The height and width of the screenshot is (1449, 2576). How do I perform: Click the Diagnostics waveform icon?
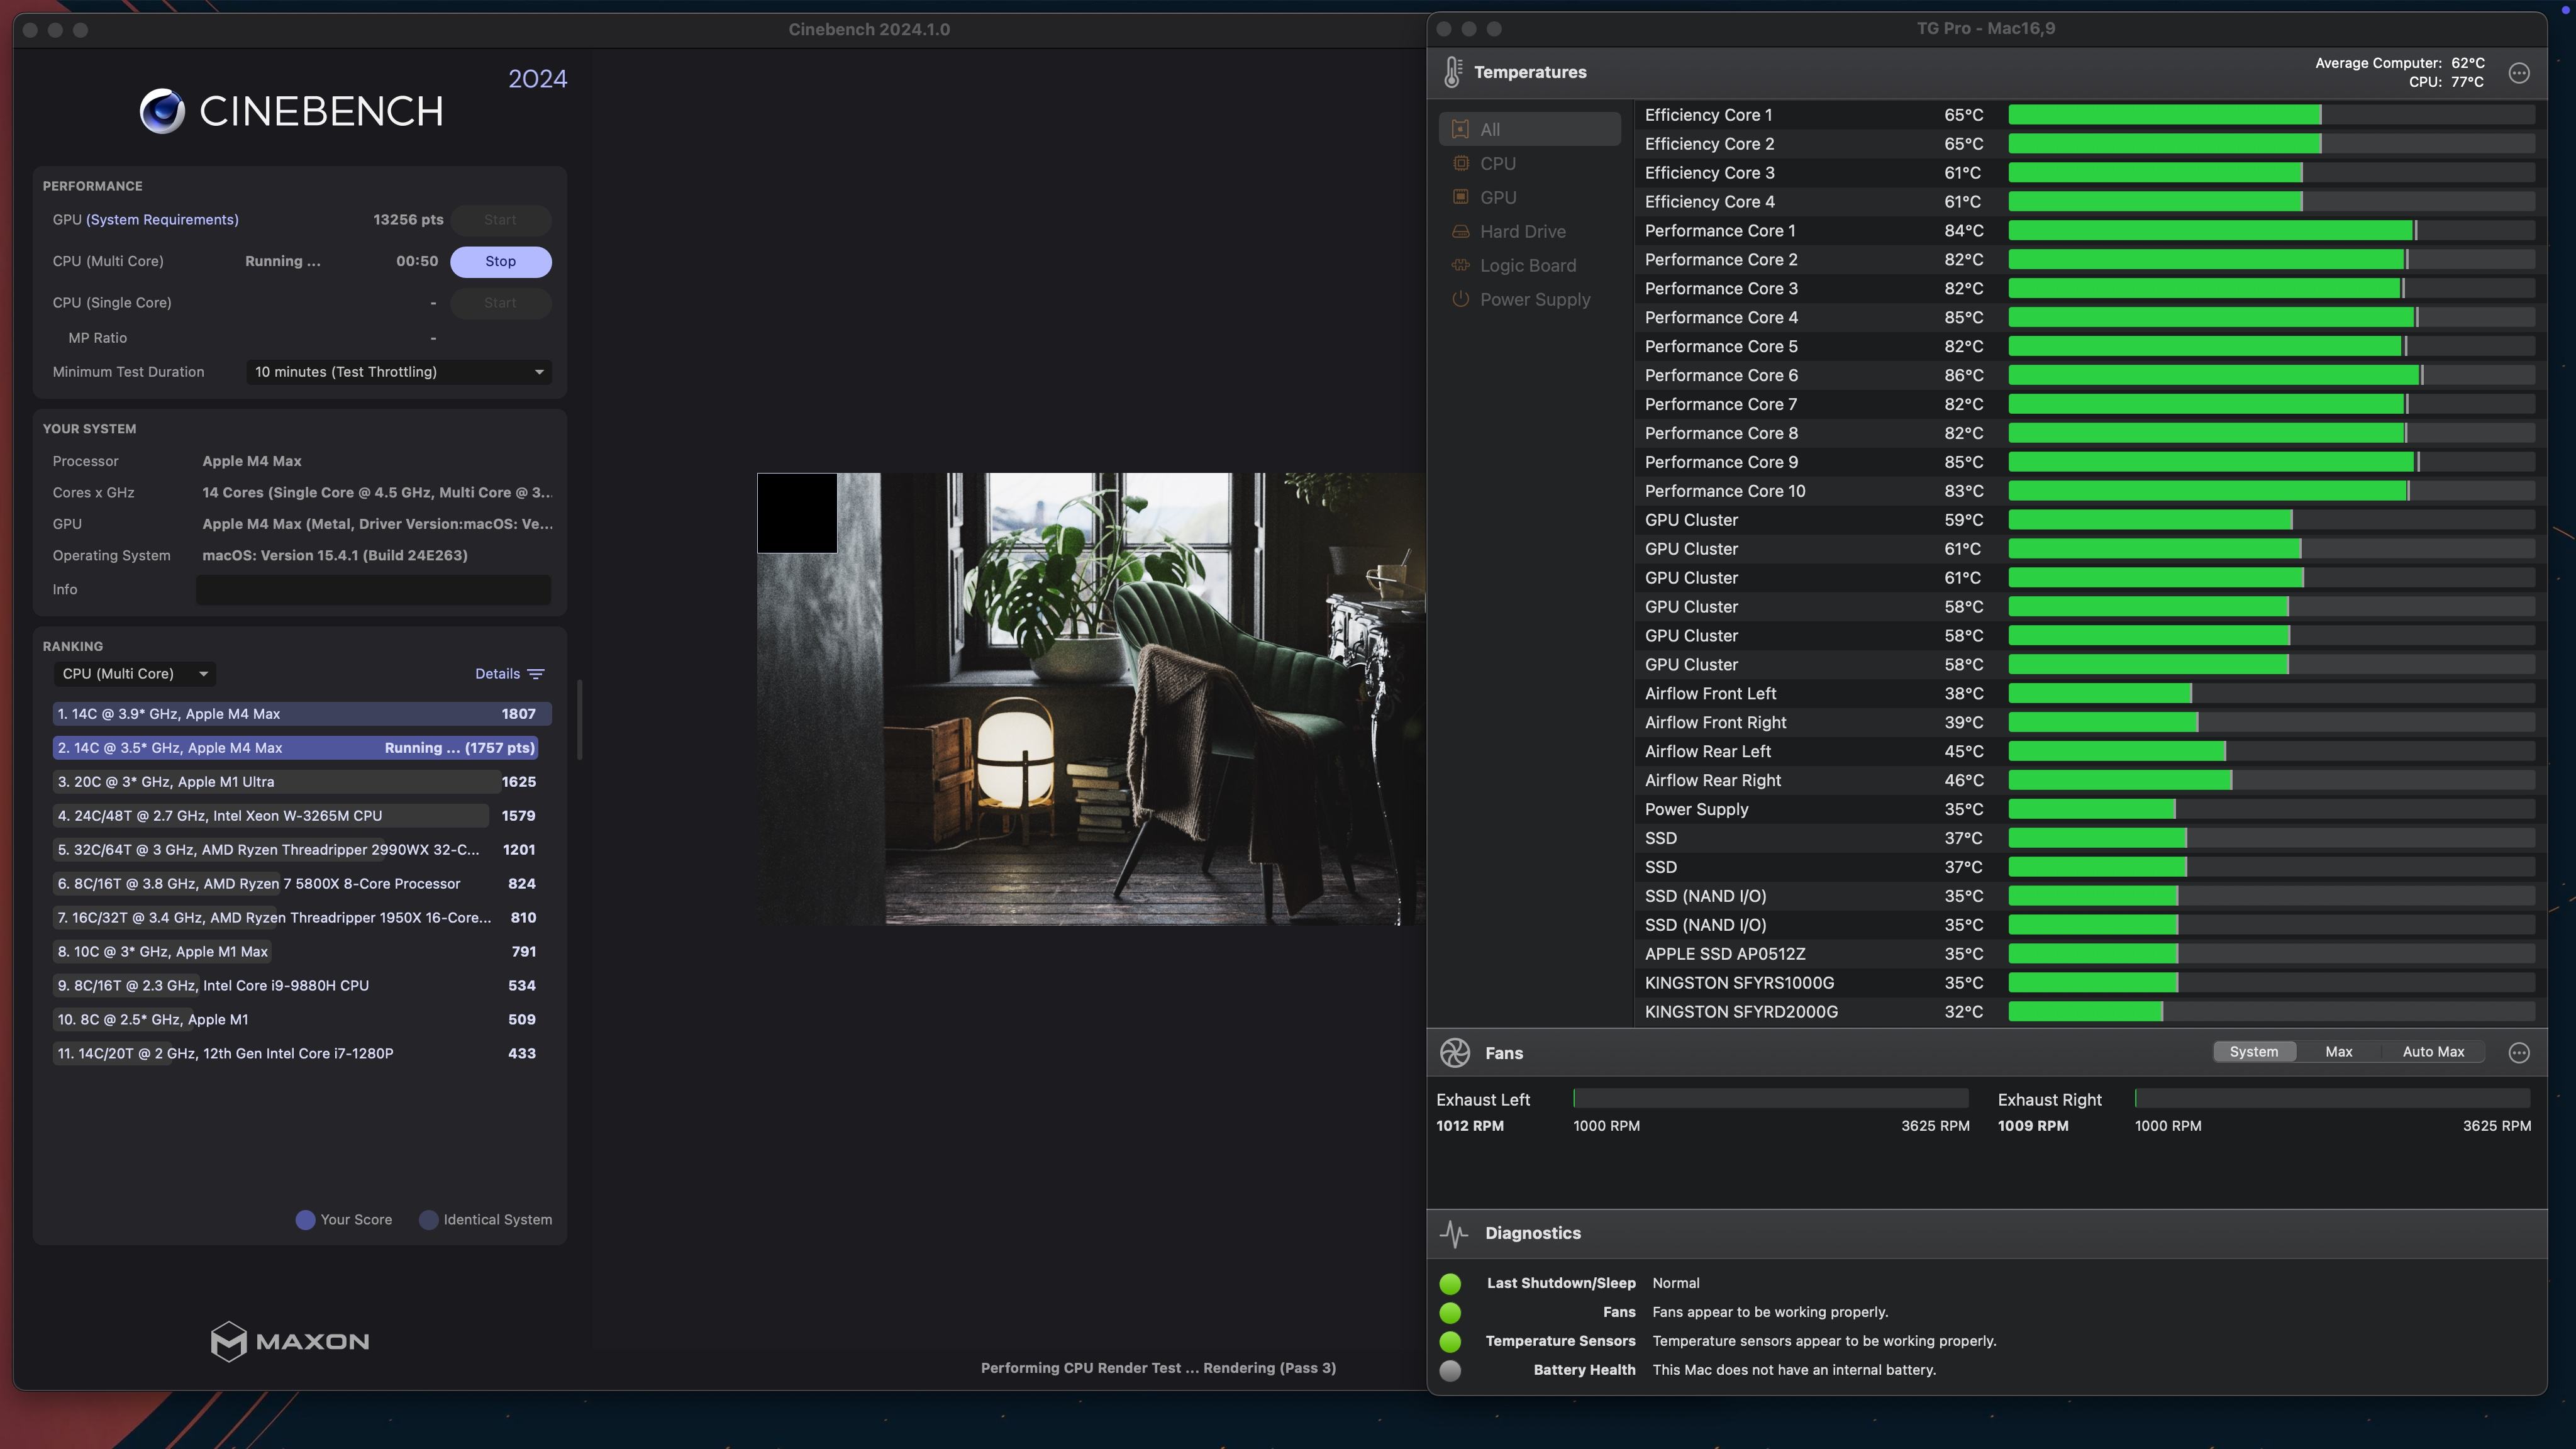1454,1233
